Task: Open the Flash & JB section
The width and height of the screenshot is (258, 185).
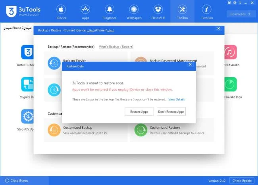Action: coord(158,12)
